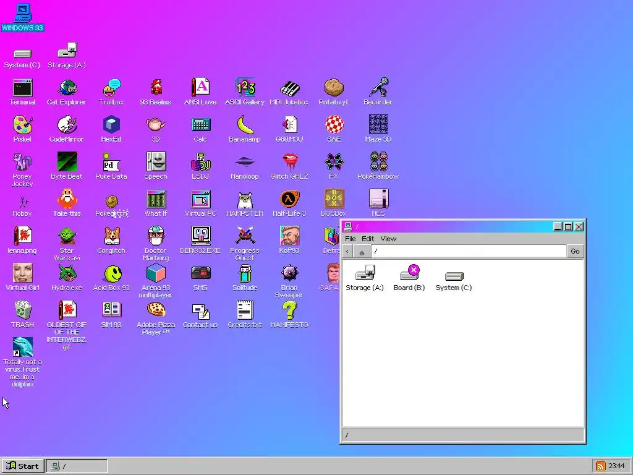Viewport: 633px width, 475px height.
Task: Launch MIDI Jukebox icon
Action: pos(289,92)
